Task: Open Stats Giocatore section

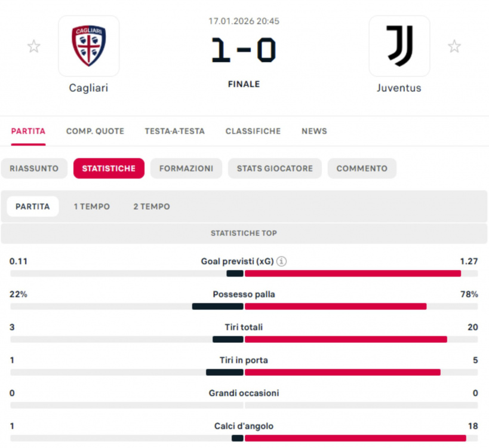Action: click(x=275, y=168)
